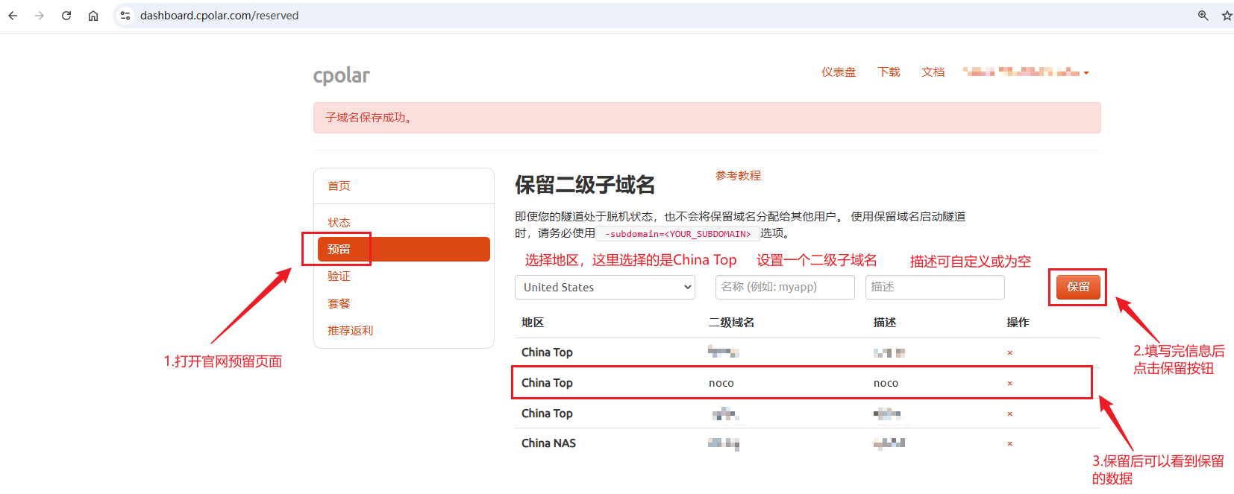Delete the noco reserved subdomain row
Viewport: 1234px width, 494px height.
[1009, 384]
